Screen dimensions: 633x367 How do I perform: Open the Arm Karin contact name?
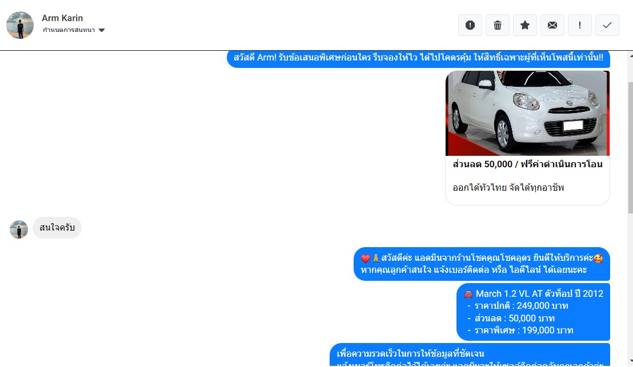[x=62, y=18]
